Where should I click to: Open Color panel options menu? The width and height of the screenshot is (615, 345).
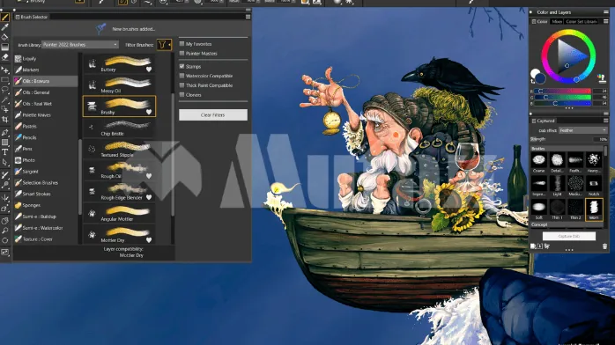coord(605,21)
